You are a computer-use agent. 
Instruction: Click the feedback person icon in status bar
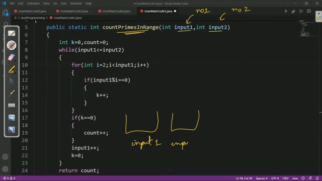tap(310, 178)
